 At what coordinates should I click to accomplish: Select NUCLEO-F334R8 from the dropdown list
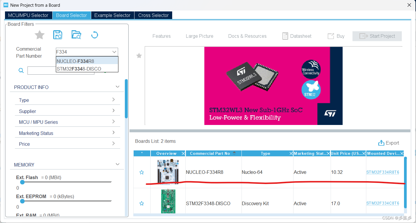pyautogui.click(x=87, y=61)
